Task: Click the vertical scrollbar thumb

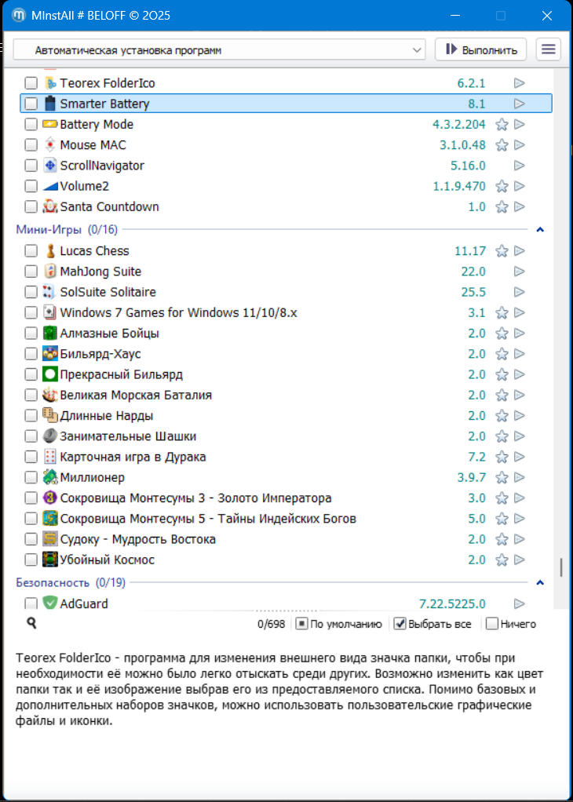Action: tap(560, 567)
